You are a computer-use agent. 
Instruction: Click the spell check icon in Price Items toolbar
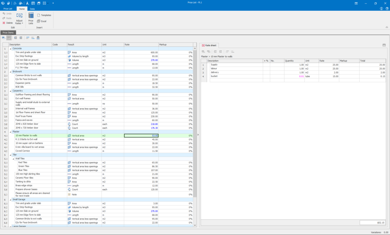[x=38, y=37]
